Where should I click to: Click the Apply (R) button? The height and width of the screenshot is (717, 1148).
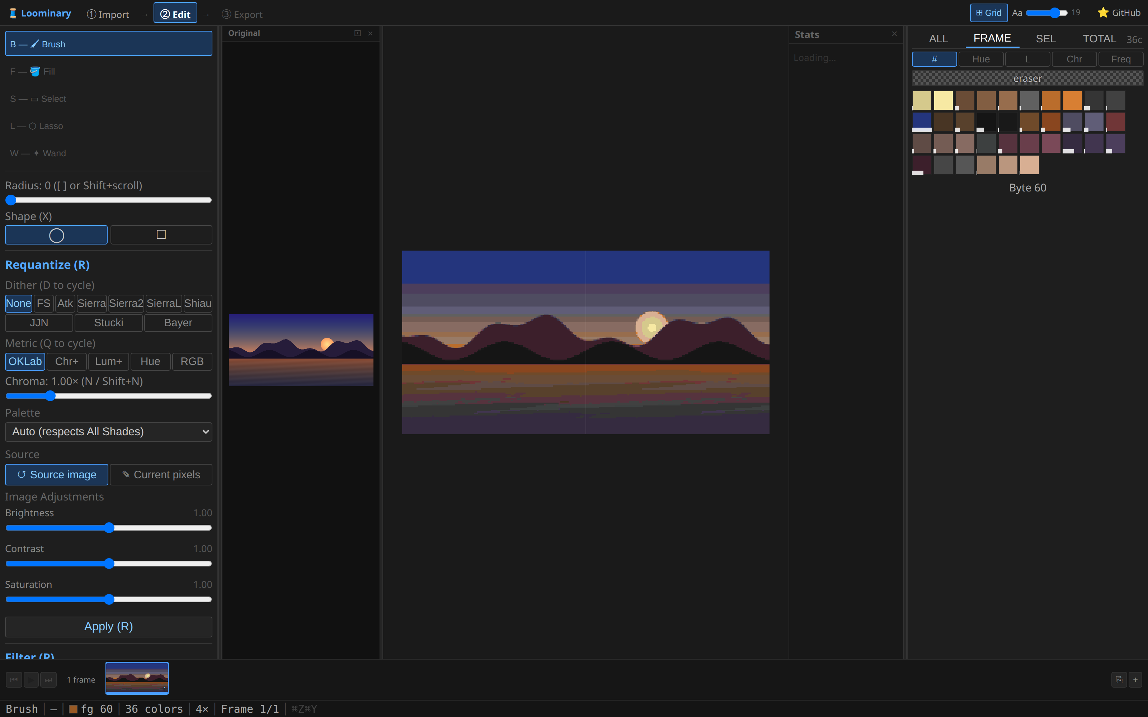(108, 626)
